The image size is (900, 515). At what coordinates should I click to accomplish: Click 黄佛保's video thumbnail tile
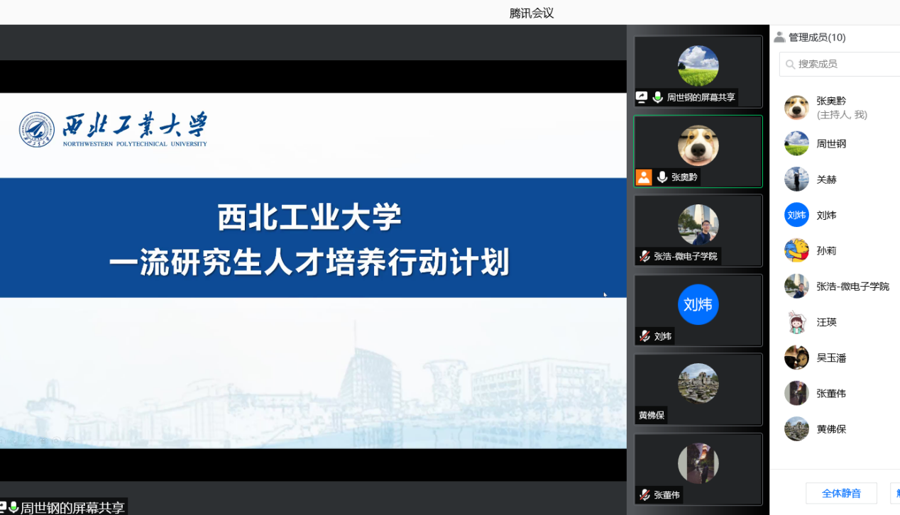pos(698,389)
